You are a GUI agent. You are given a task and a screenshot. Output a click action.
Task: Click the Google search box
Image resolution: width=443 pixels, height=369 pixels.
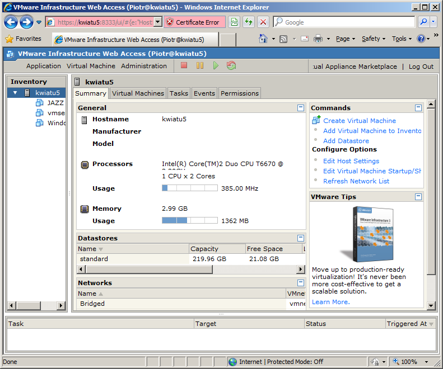click(344, 22)
